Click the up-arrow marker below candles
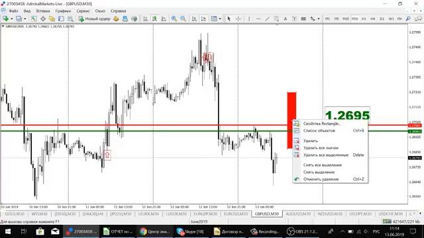 pyautogui.click(x=107, y=155)
